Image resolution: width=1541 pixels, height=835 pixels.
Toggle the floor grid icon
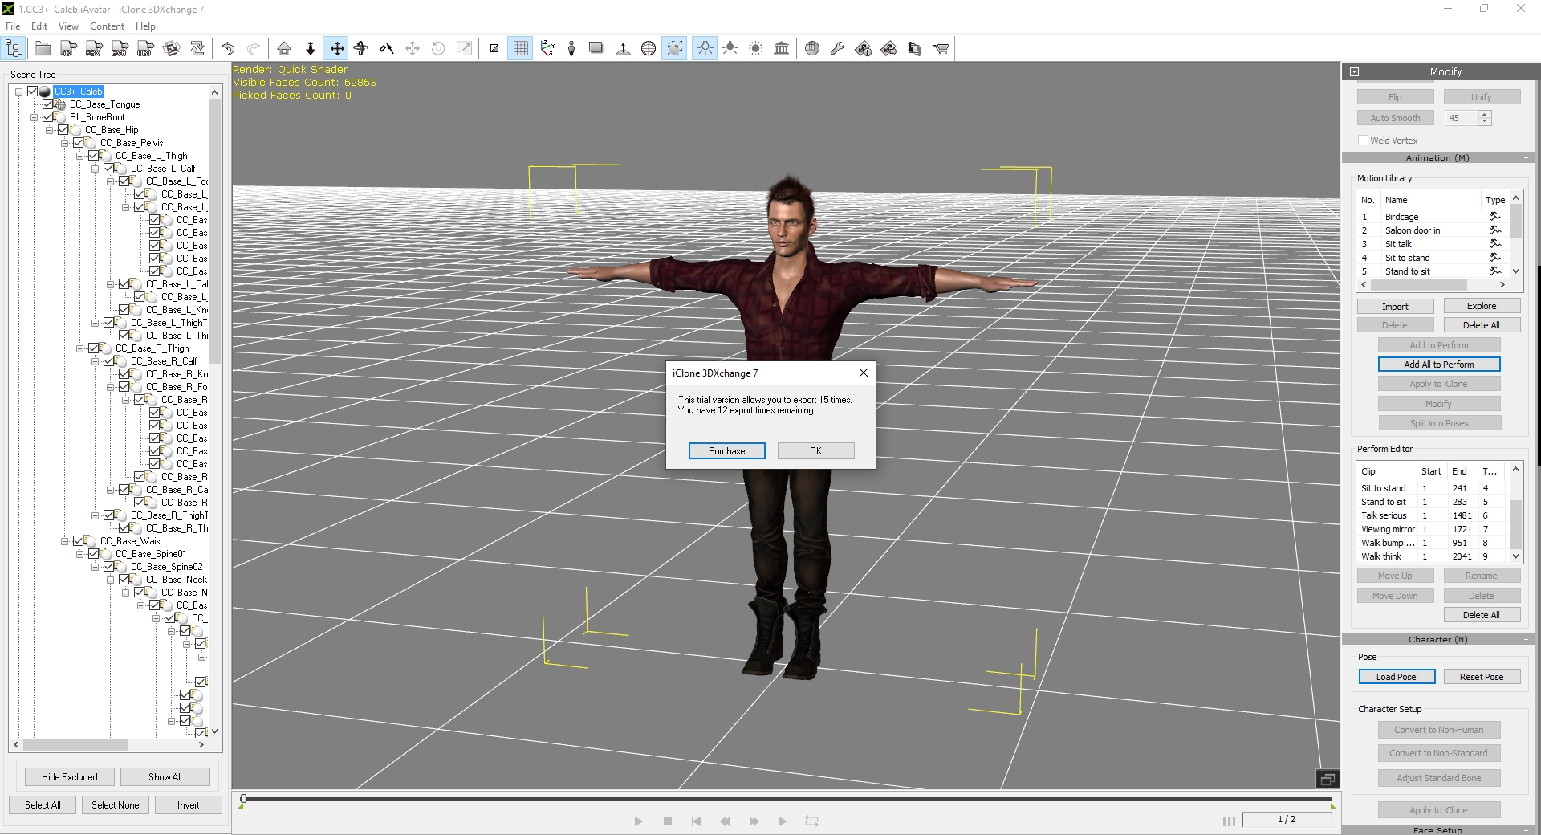521,49
